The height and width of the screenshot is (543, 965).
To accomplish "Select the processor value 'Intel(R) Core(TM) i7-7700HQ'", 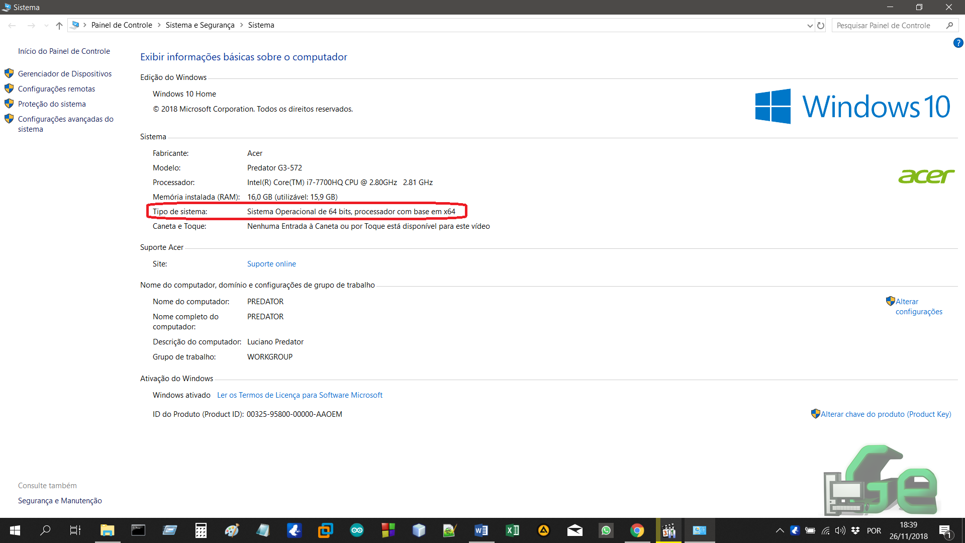I will [295, 183].
